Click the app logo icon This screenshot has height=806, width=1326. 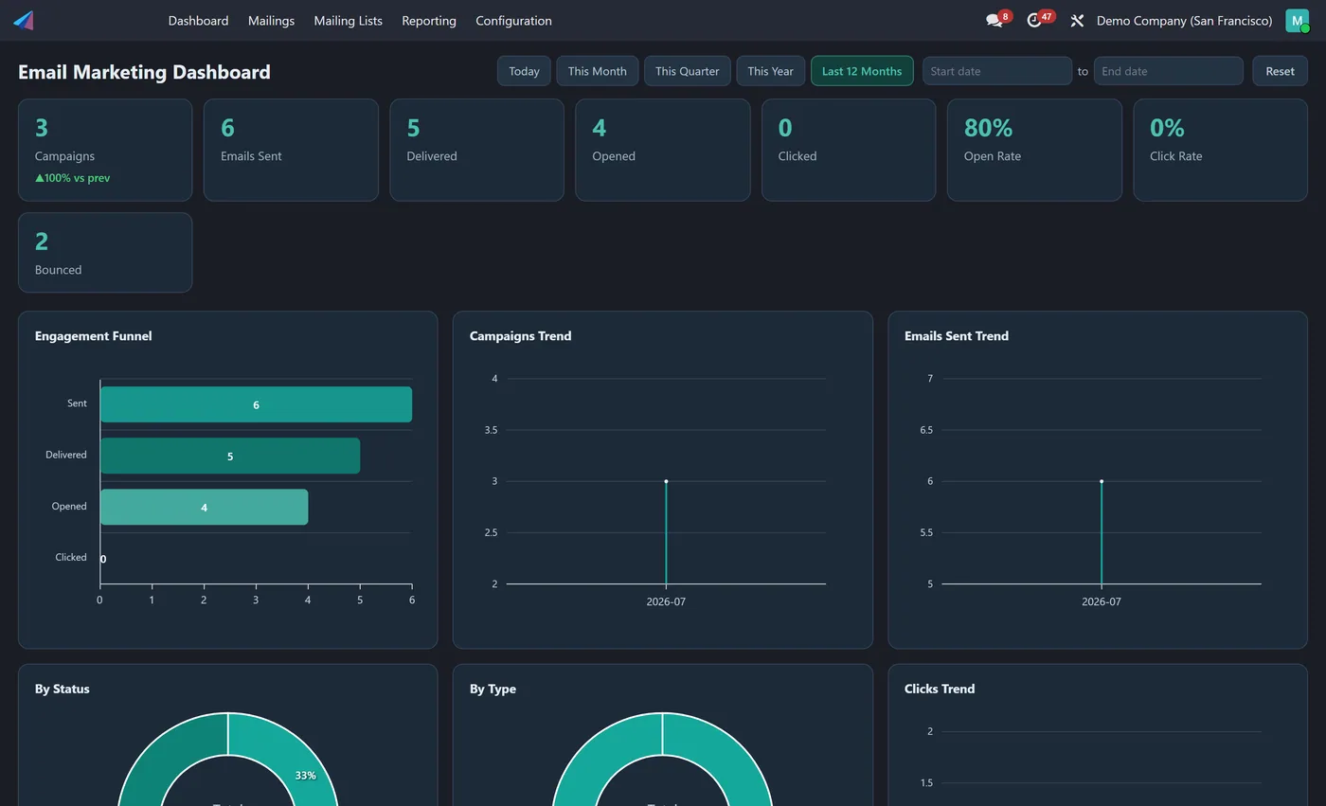pos(24,20)
